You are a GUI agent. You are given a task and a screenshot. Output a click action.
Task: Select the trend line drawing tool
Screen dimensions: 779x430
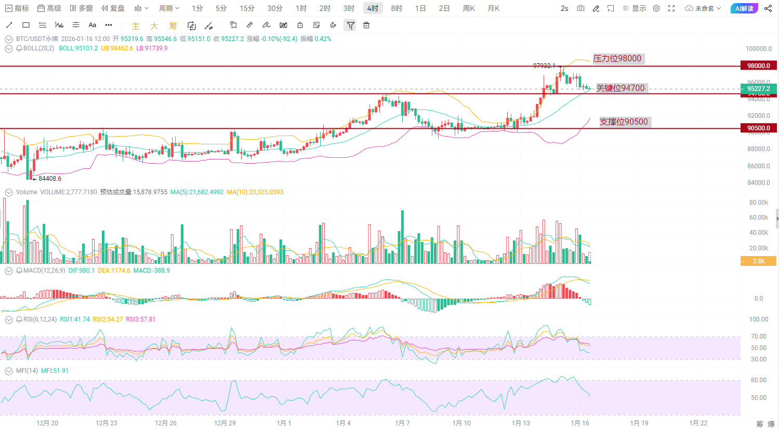point(9,25)
